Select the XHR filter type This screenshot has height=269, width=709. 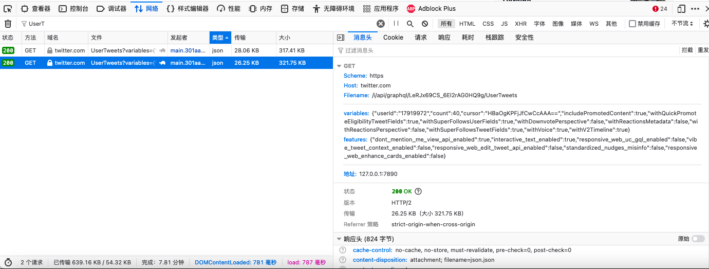click(x=520, y=24)
